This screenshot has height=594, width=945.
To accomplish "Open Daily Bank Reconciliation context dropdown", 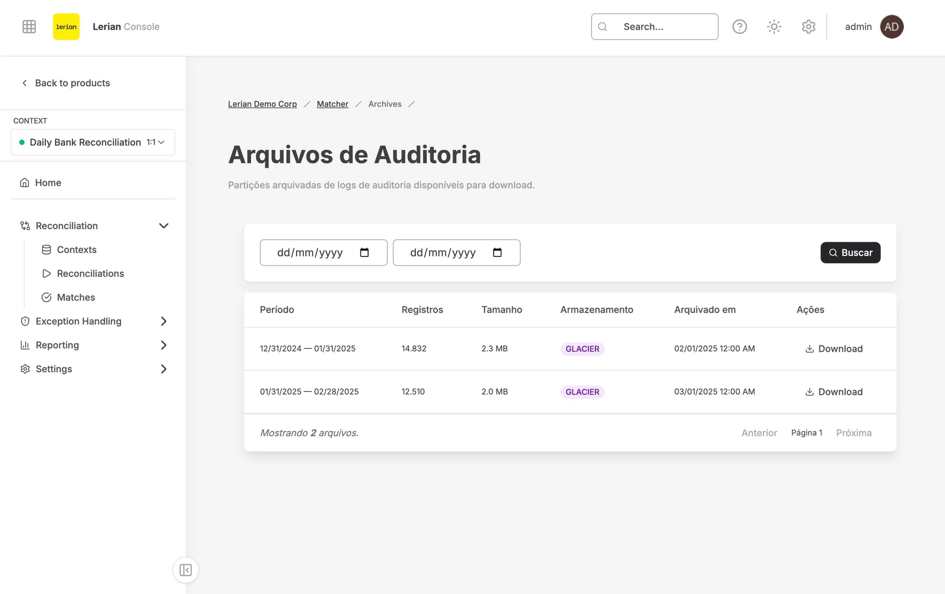I will point(93,142).
